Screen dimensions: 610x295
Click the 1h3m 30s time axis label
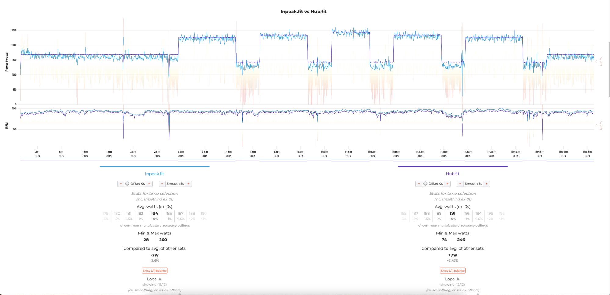click(x=324, y=154)
